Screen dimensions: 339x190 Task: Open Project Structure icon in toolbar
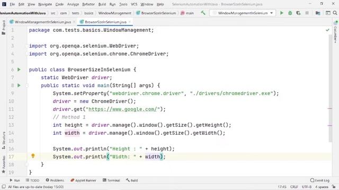click(x=318, y=13)
